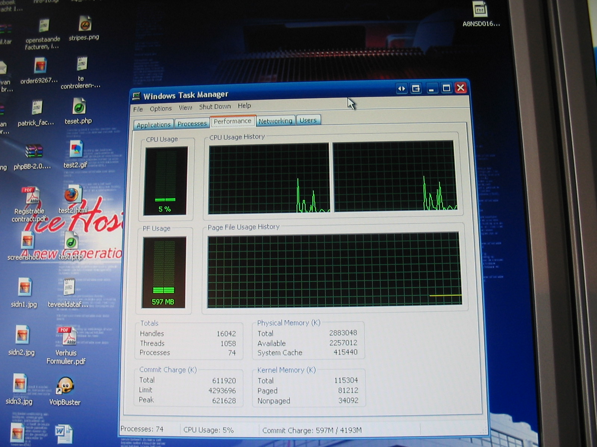This screenshot has width=597, height=447.
Task: Switch to the Networking tab
Action: coord(275,121)
